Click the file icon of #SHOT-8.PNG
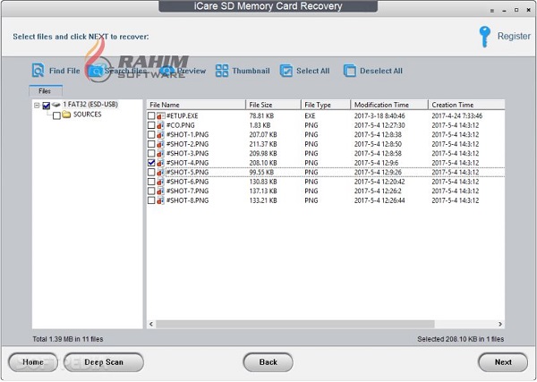This screenshot has width=537, height=382. 160,200
